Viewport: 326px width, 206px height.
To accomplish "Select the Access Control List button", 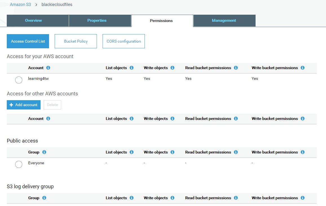I will [28, 41].
